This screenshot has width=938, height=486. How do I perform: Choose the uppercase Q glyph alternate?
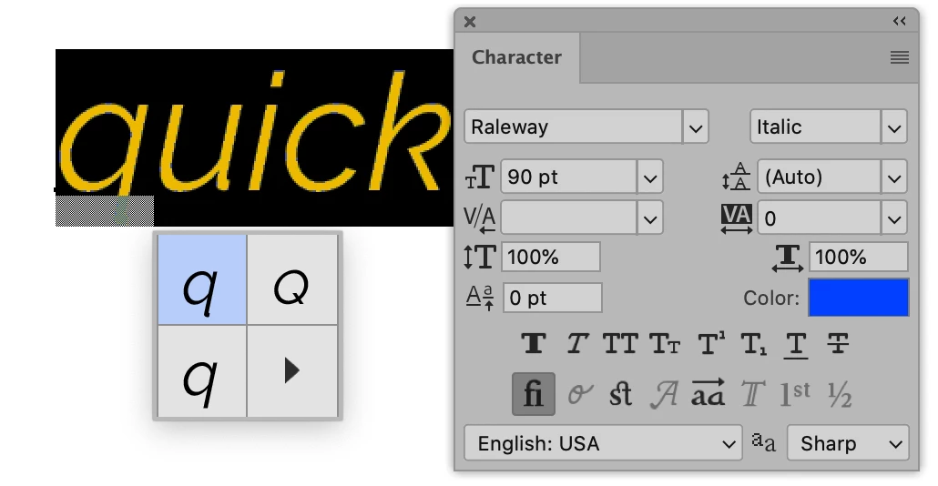(x=292, y=279)
